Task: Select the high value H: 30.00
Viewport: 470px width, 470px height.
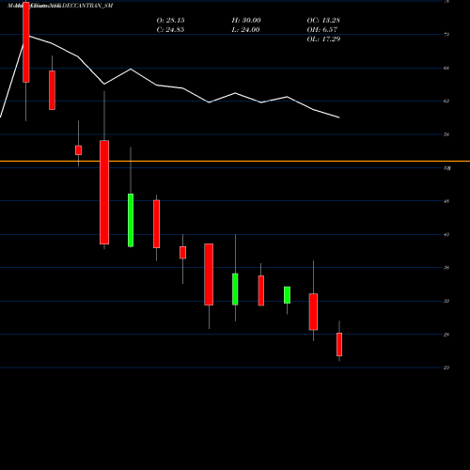Action: 246,21
